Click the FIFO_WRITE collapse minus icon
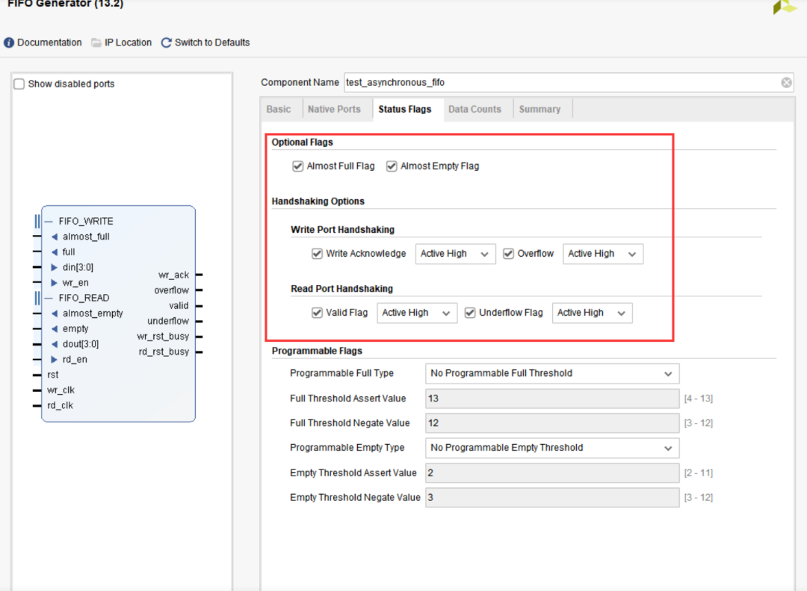807x591 pixels. [49, 222]
